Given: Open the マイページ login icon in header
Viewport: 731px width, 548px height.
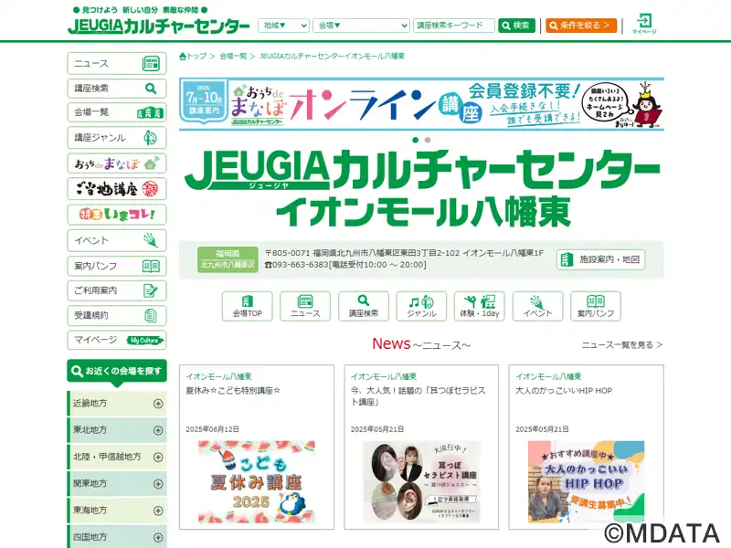Looking at the screenshot, I should [x=644, y=24].
